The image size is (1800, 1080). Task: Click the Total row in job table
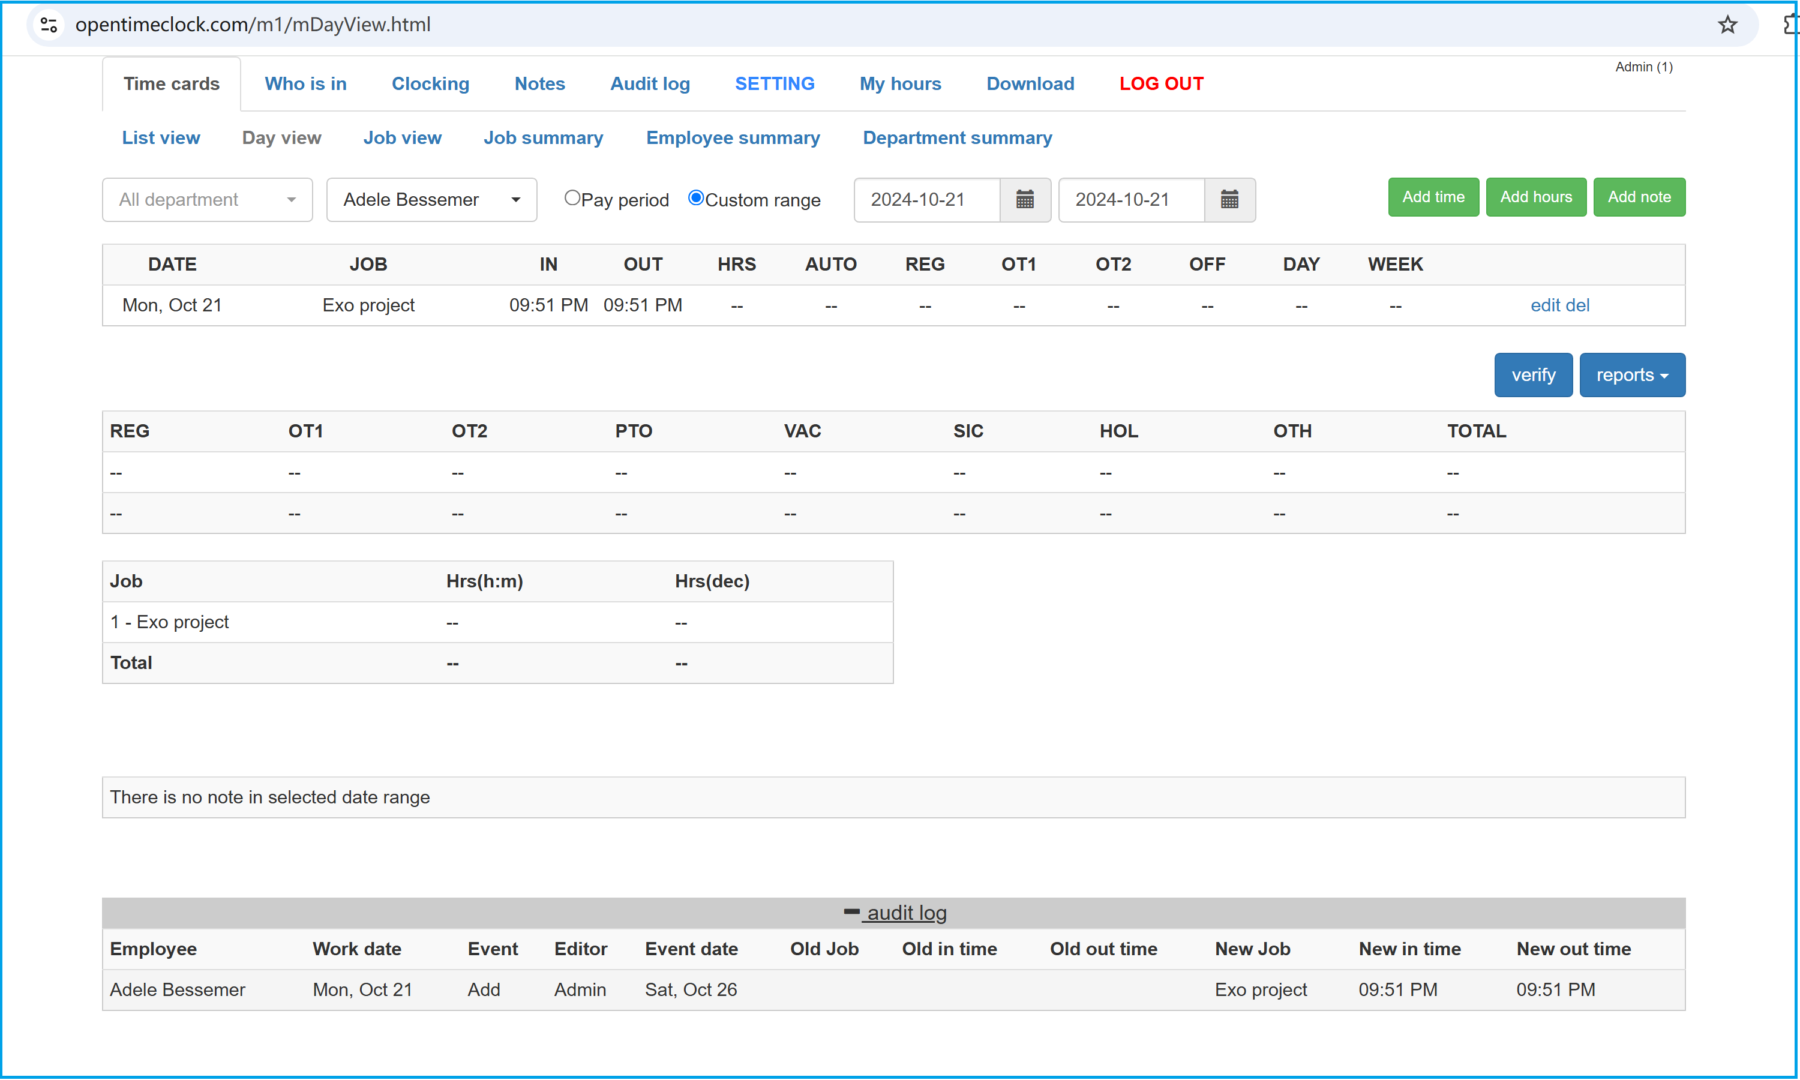click(x=497, y=663)
